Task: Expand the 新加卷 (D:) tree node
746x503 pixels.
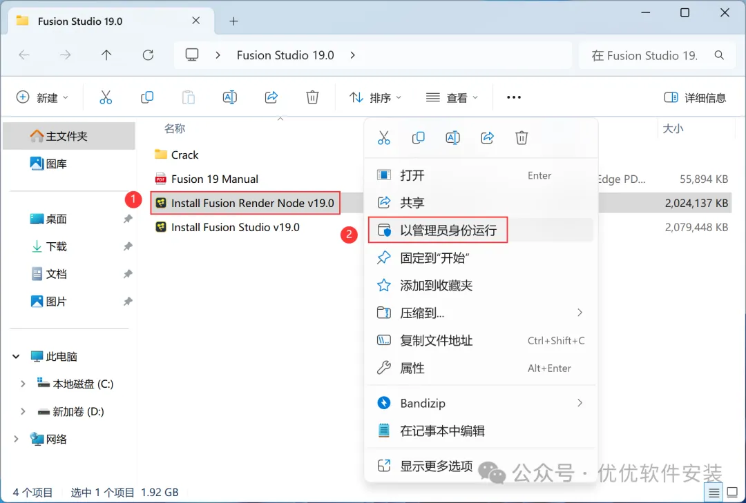Action: click(22, 411)
